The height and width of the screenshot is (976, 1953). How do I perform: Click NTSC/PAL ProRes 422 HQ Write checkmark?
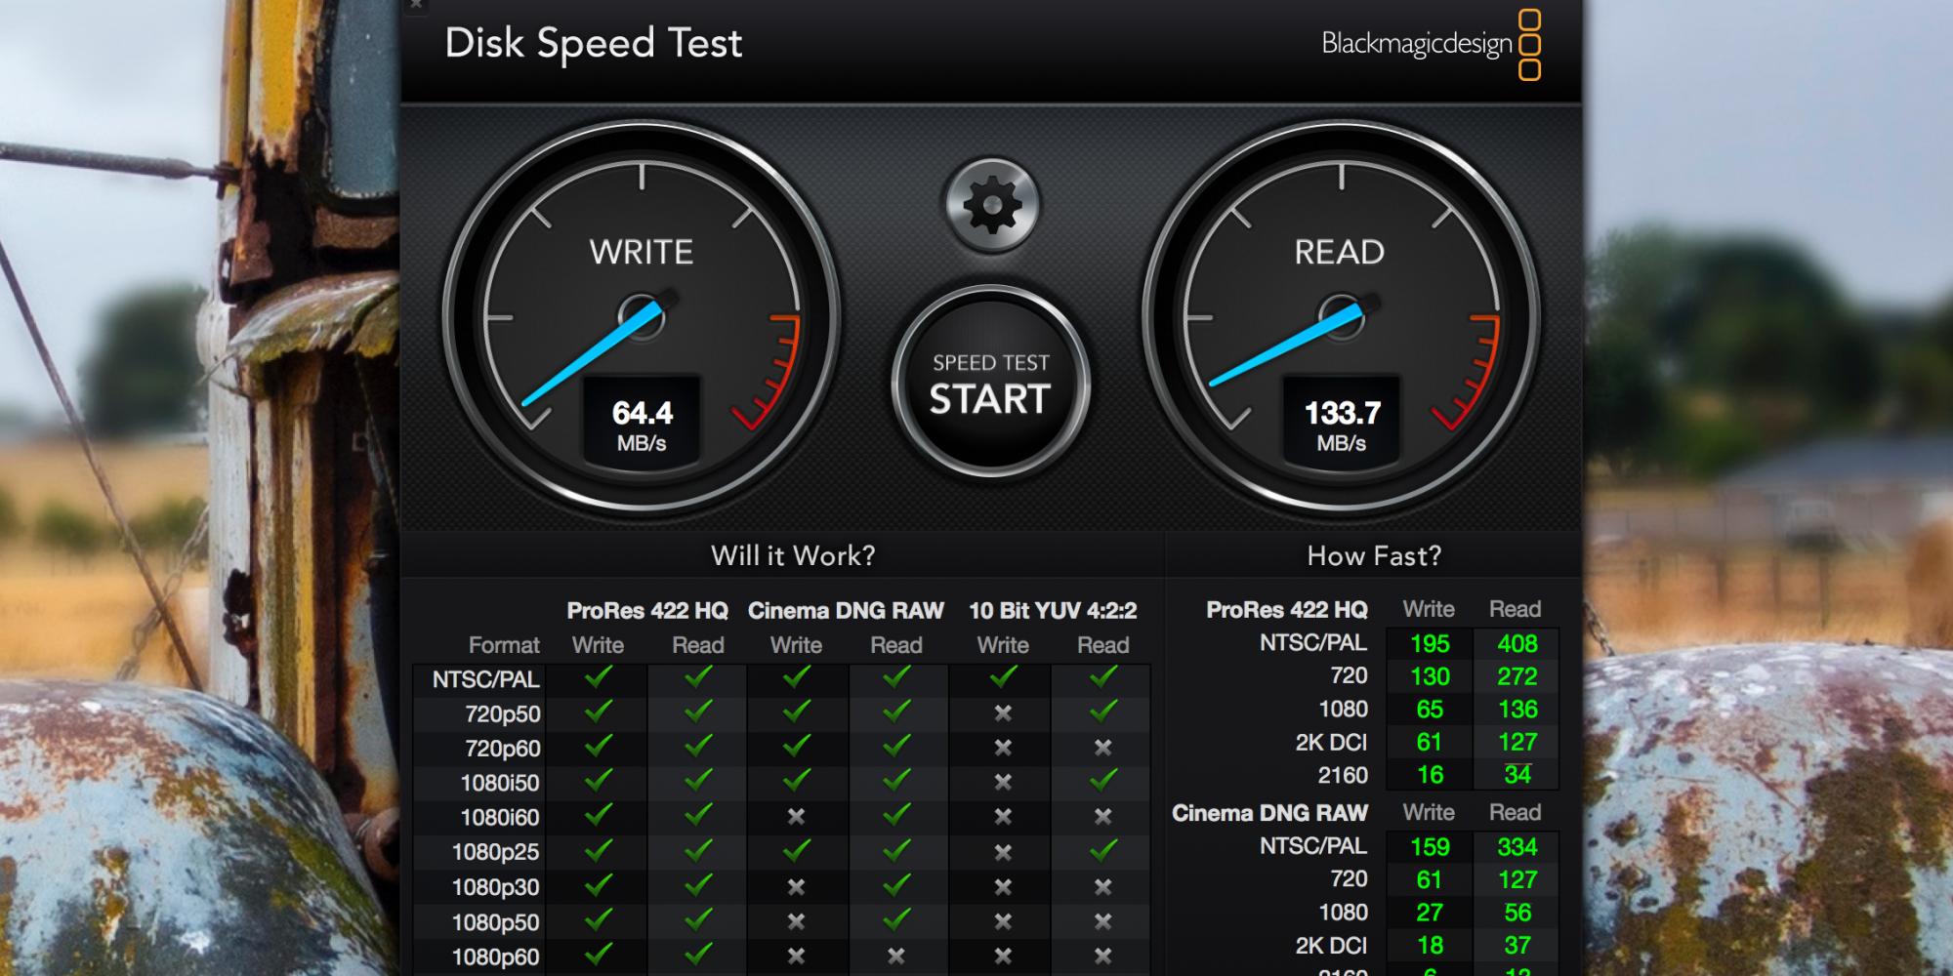click(x=598, y=676)
